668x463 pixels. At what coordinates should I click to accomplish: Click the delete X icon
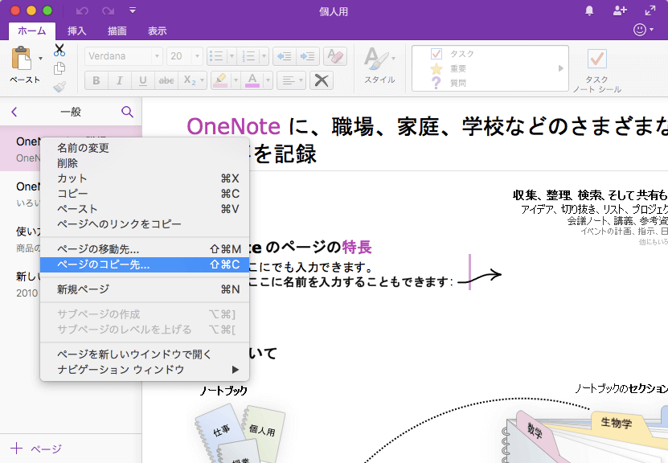322,80
